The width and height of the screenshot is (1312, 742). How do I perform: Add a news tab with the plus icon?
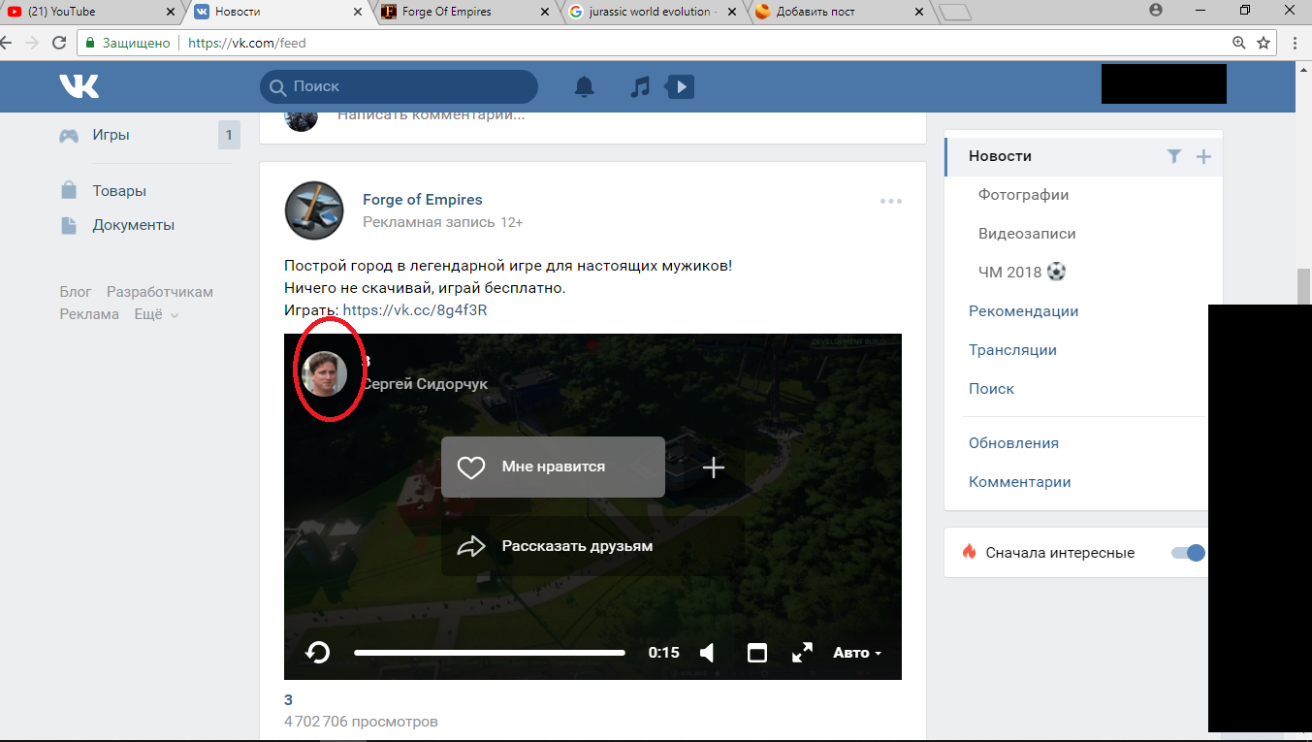point(1203,156)
